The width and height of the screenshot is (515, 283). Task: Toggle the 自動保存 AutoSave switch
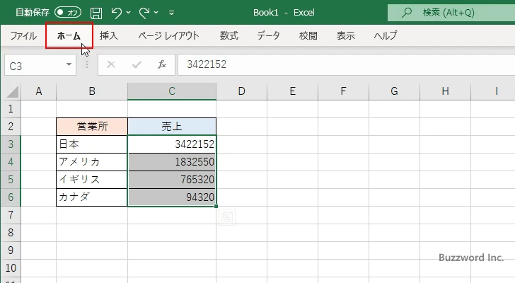[68, 13]
